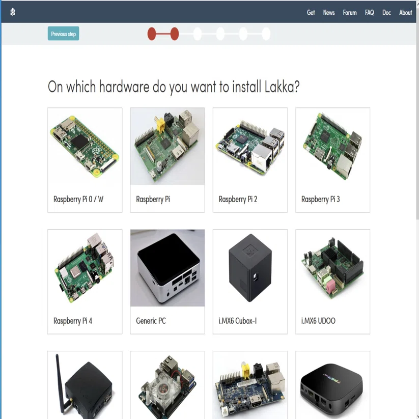Open the Get menu item
Screen dimensions: 419x419
pos(311,13)
